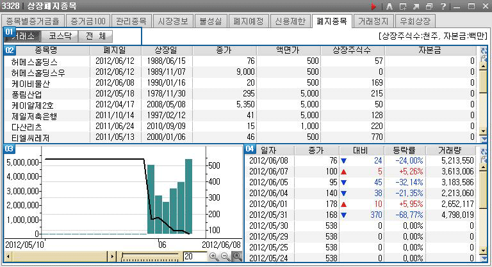Screen dimensions: 492x267
Task: Select the 제일저축은행 row in the list
Action: [x=35, y=115]
